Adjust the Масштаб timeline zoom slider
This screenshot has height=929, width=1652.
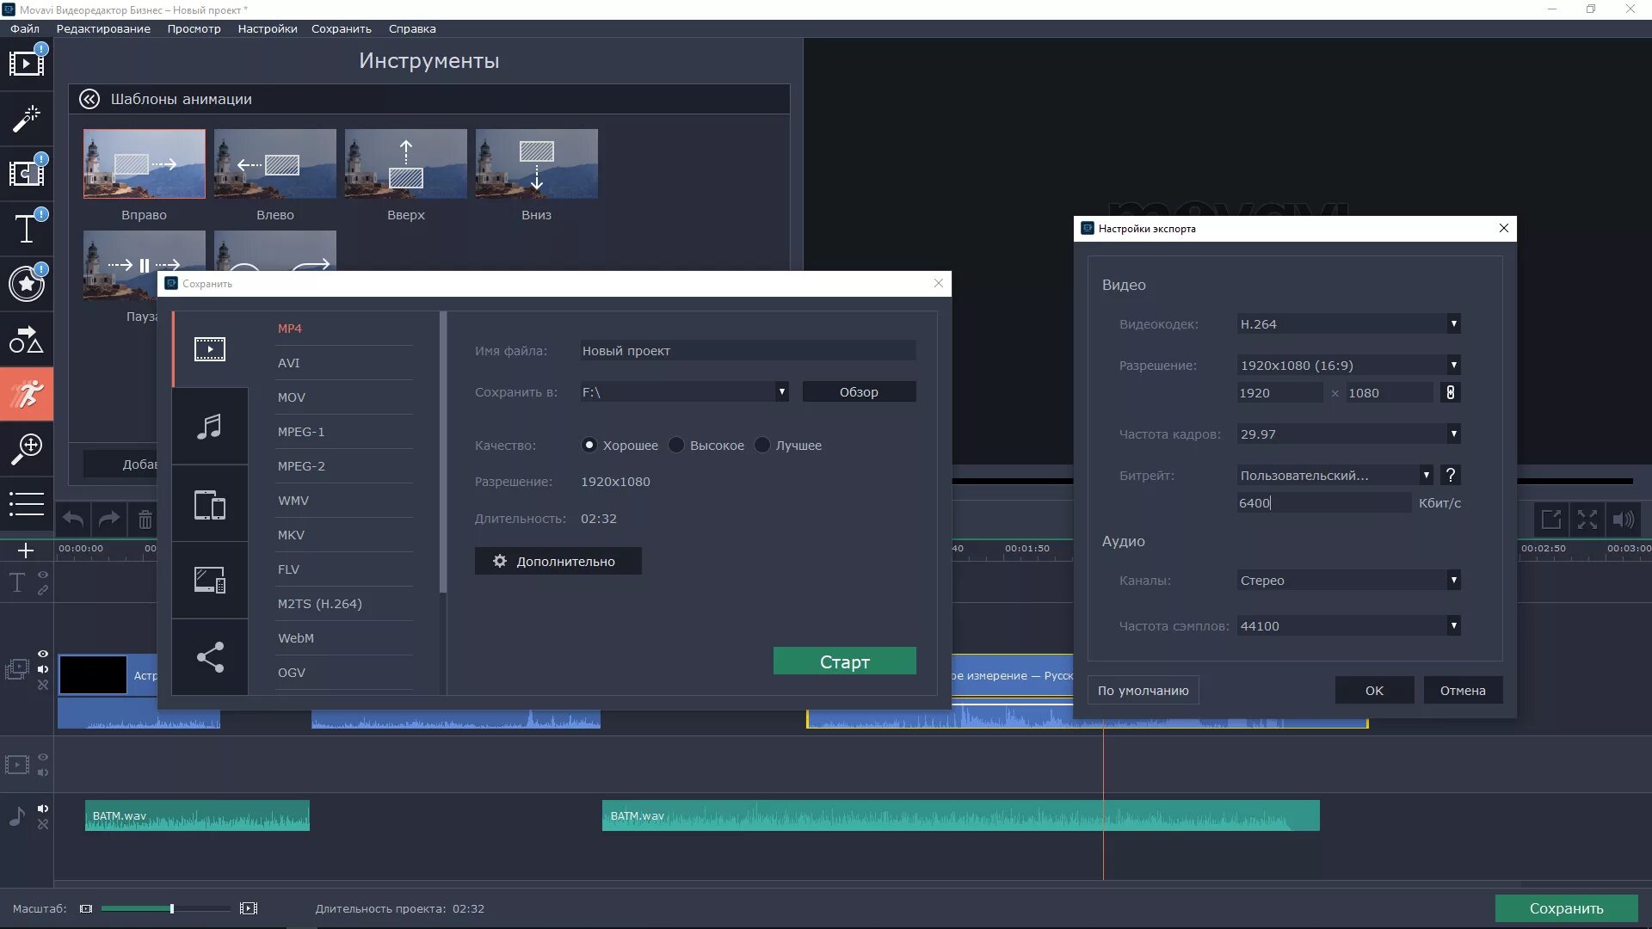(172, 908)
